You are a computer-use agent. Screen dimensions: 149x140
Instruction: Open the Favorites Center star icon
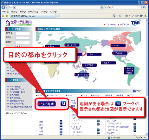(3, 16)
